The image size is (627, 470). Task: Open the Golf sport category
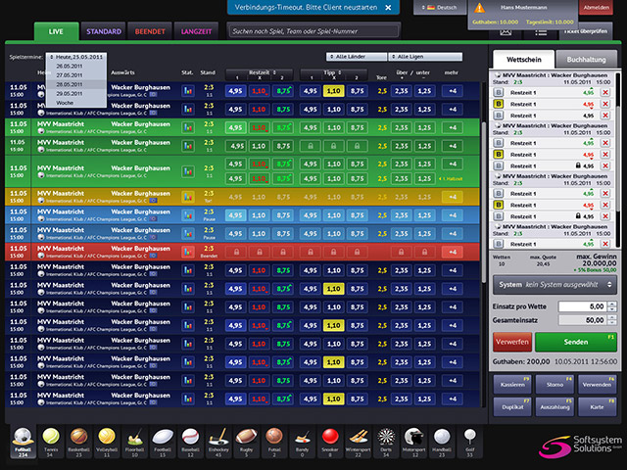[x=470, y=442]
